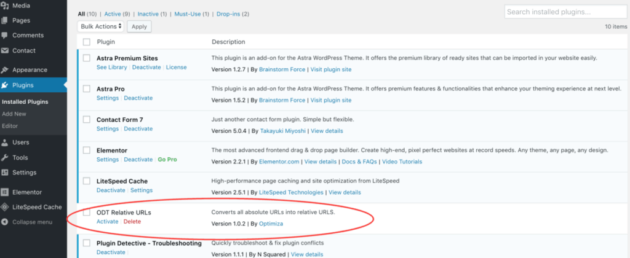Open Media in the sidebar menu

tap(21, 6)
